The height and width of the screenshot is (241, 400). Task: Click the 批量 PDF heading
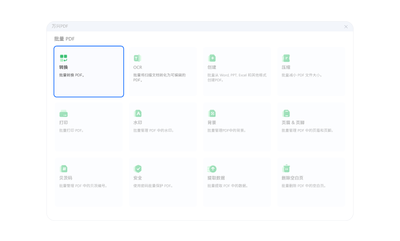(x=64, y=38)
